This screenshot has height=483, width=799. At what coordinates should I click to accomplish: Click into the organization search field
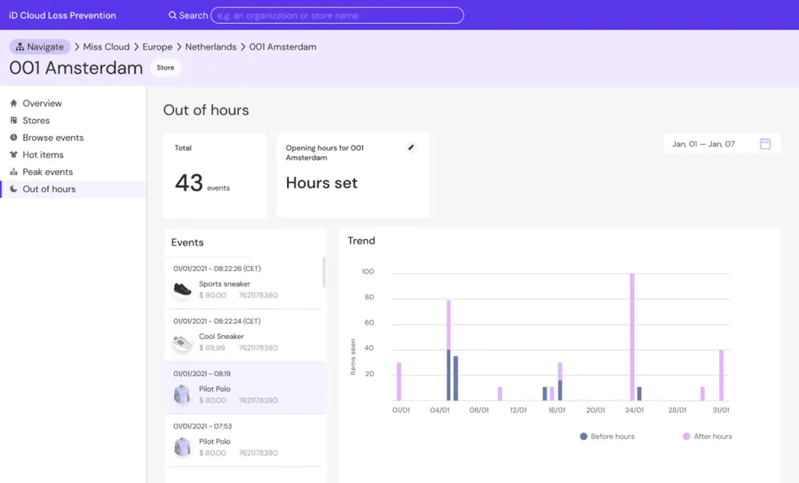click(x=337, y=15)
